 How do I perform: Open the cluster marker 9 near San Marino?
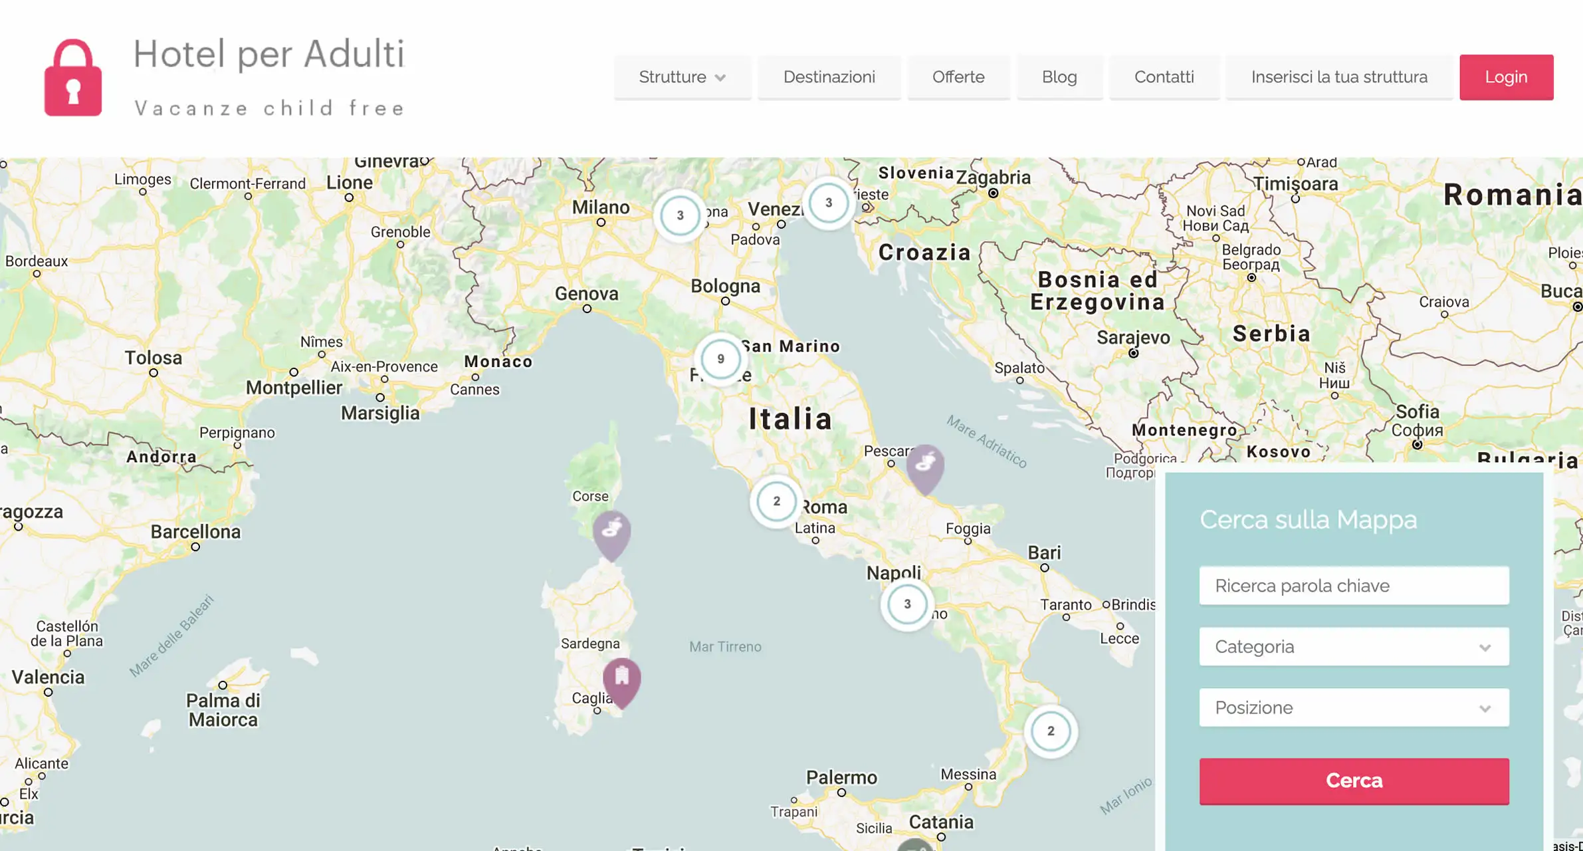720,359
